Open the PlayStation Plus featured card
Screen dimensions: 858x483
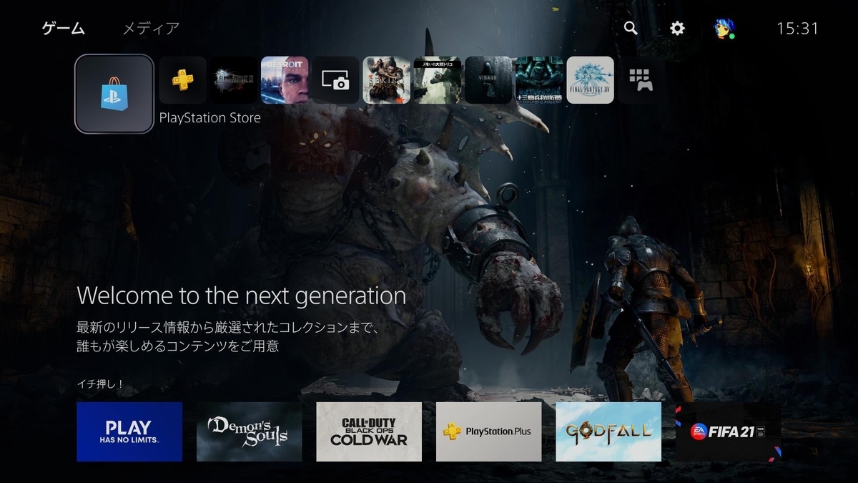(488, 431)
